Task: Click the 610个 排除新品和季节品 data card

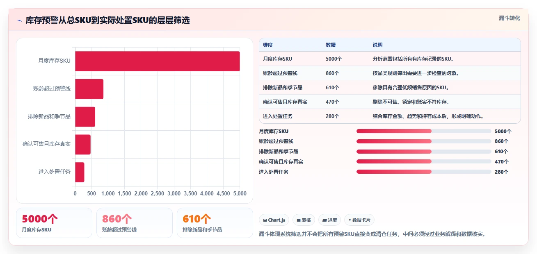Action: point(215,223)
